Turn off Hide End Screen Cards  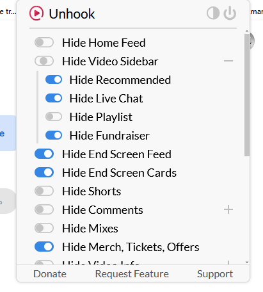44,172
